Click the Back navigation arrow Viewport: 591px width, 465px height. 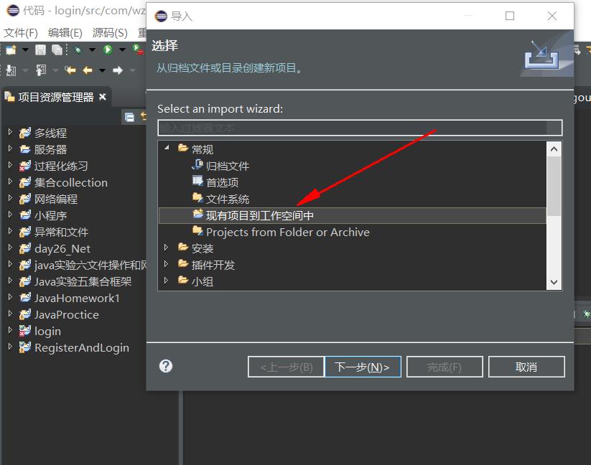[88, 70]
